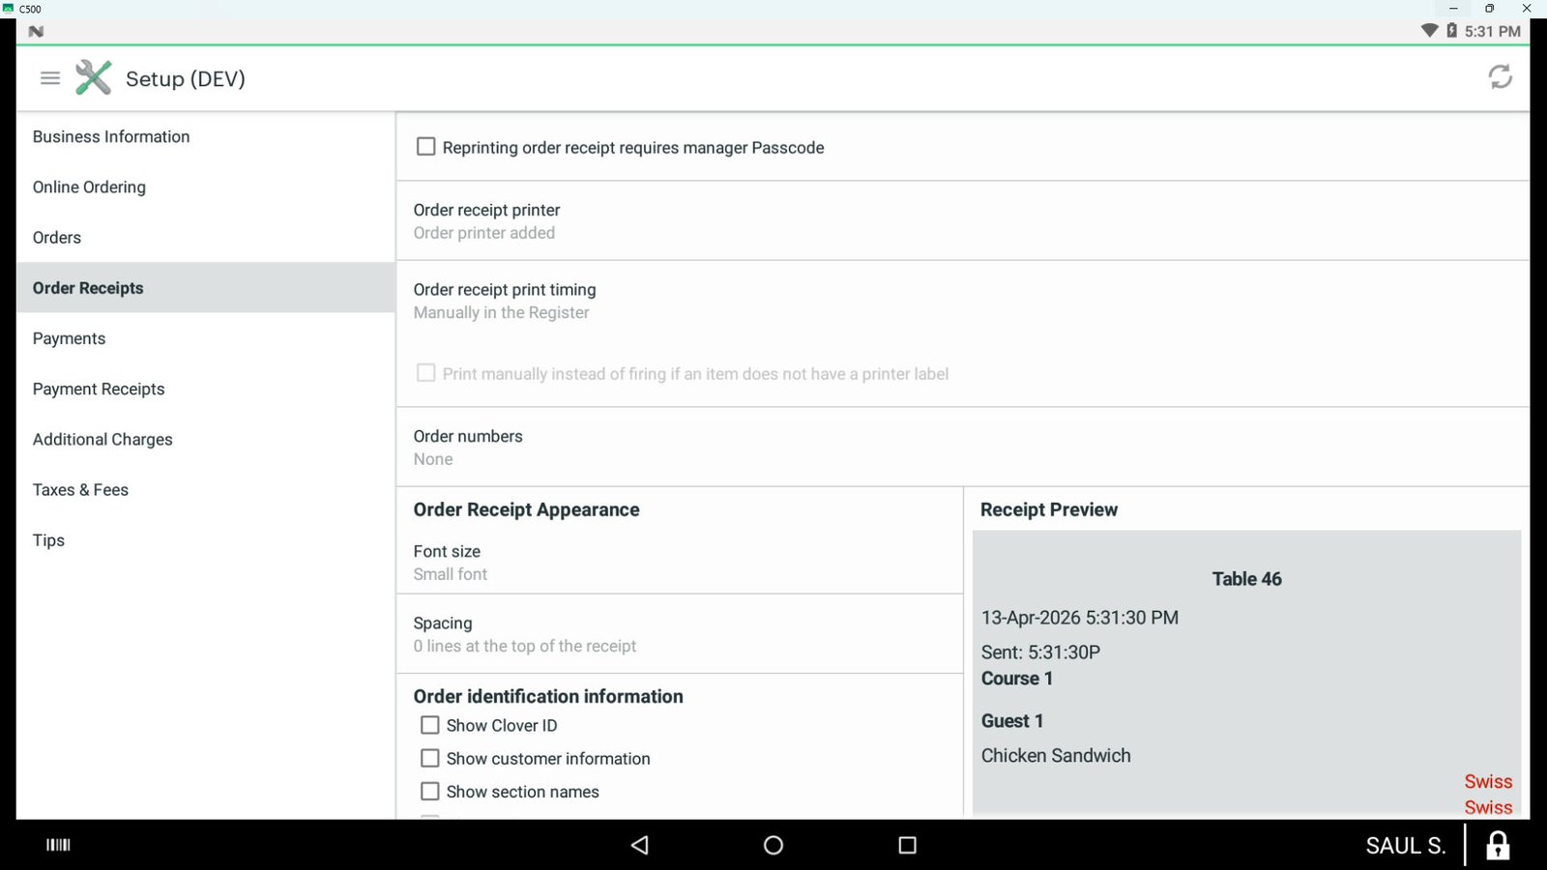Click the Wi-Fi status icon

pos(1430,31)
